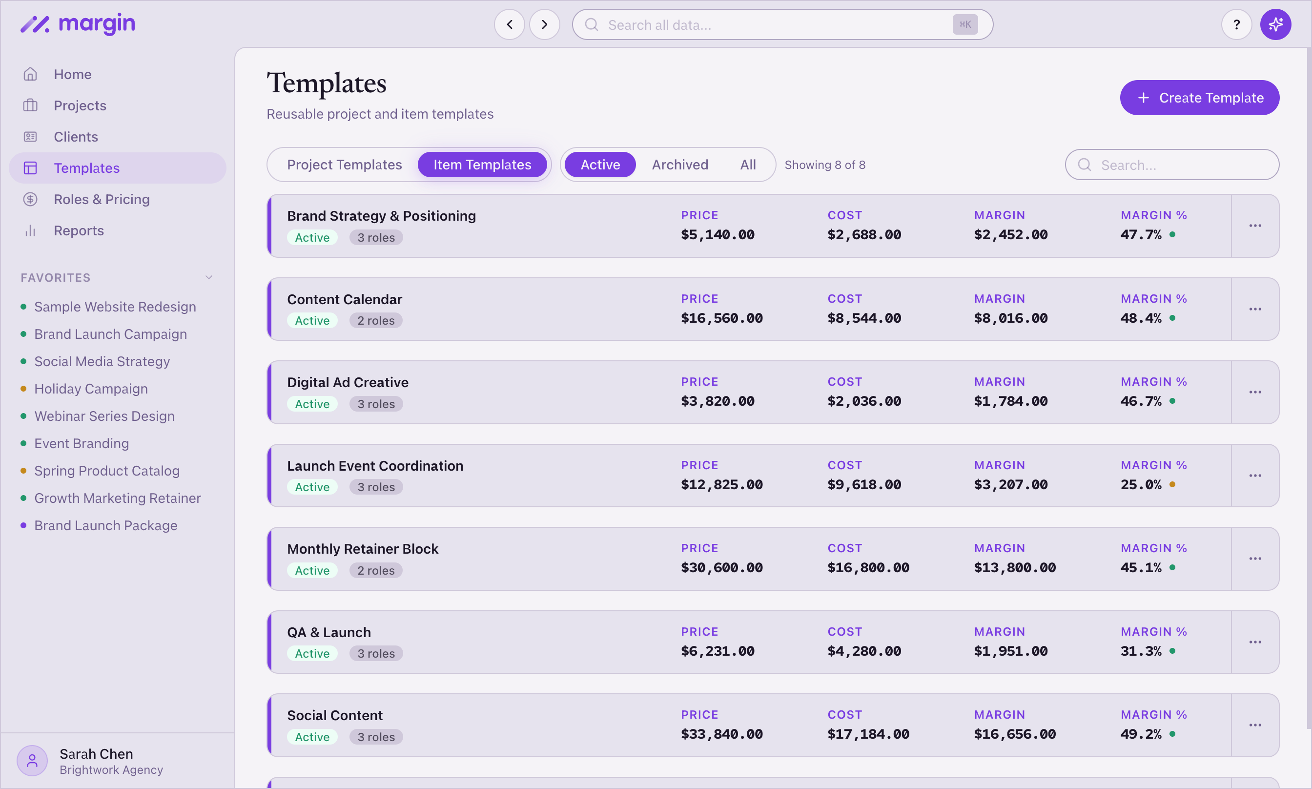Open favorite Growth Marketing Retainer
Viewport: 1312px width, 789px height.
pos(118,498)
